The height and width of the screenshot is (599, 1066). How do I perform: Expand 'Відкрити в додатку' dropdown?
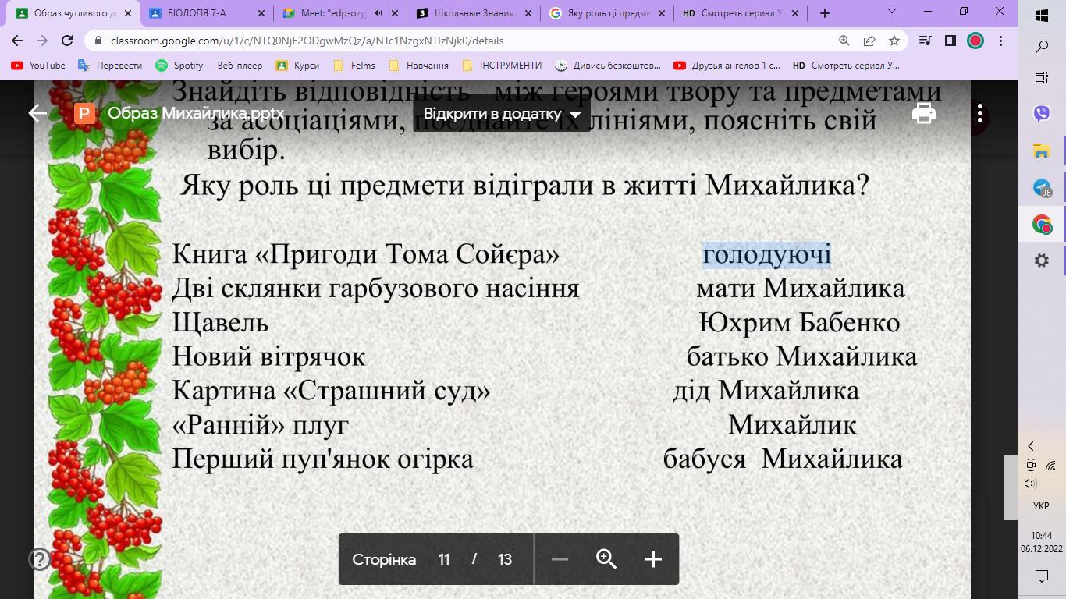502,114
